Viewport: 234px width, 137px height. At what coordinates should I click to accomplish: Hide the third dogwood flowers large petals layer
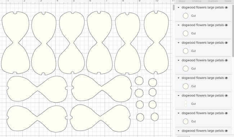click(x=226, y=43)
